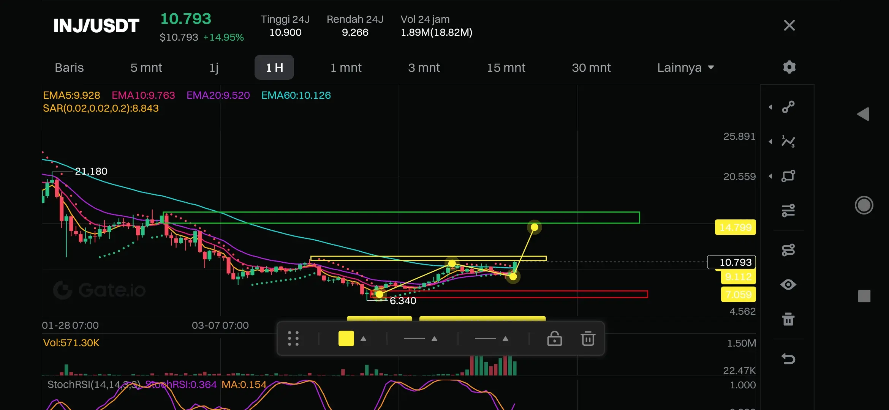The image size is (889, 410).
Task: Close the INJ/USDT chart view
Action: (x=789, y=25)
